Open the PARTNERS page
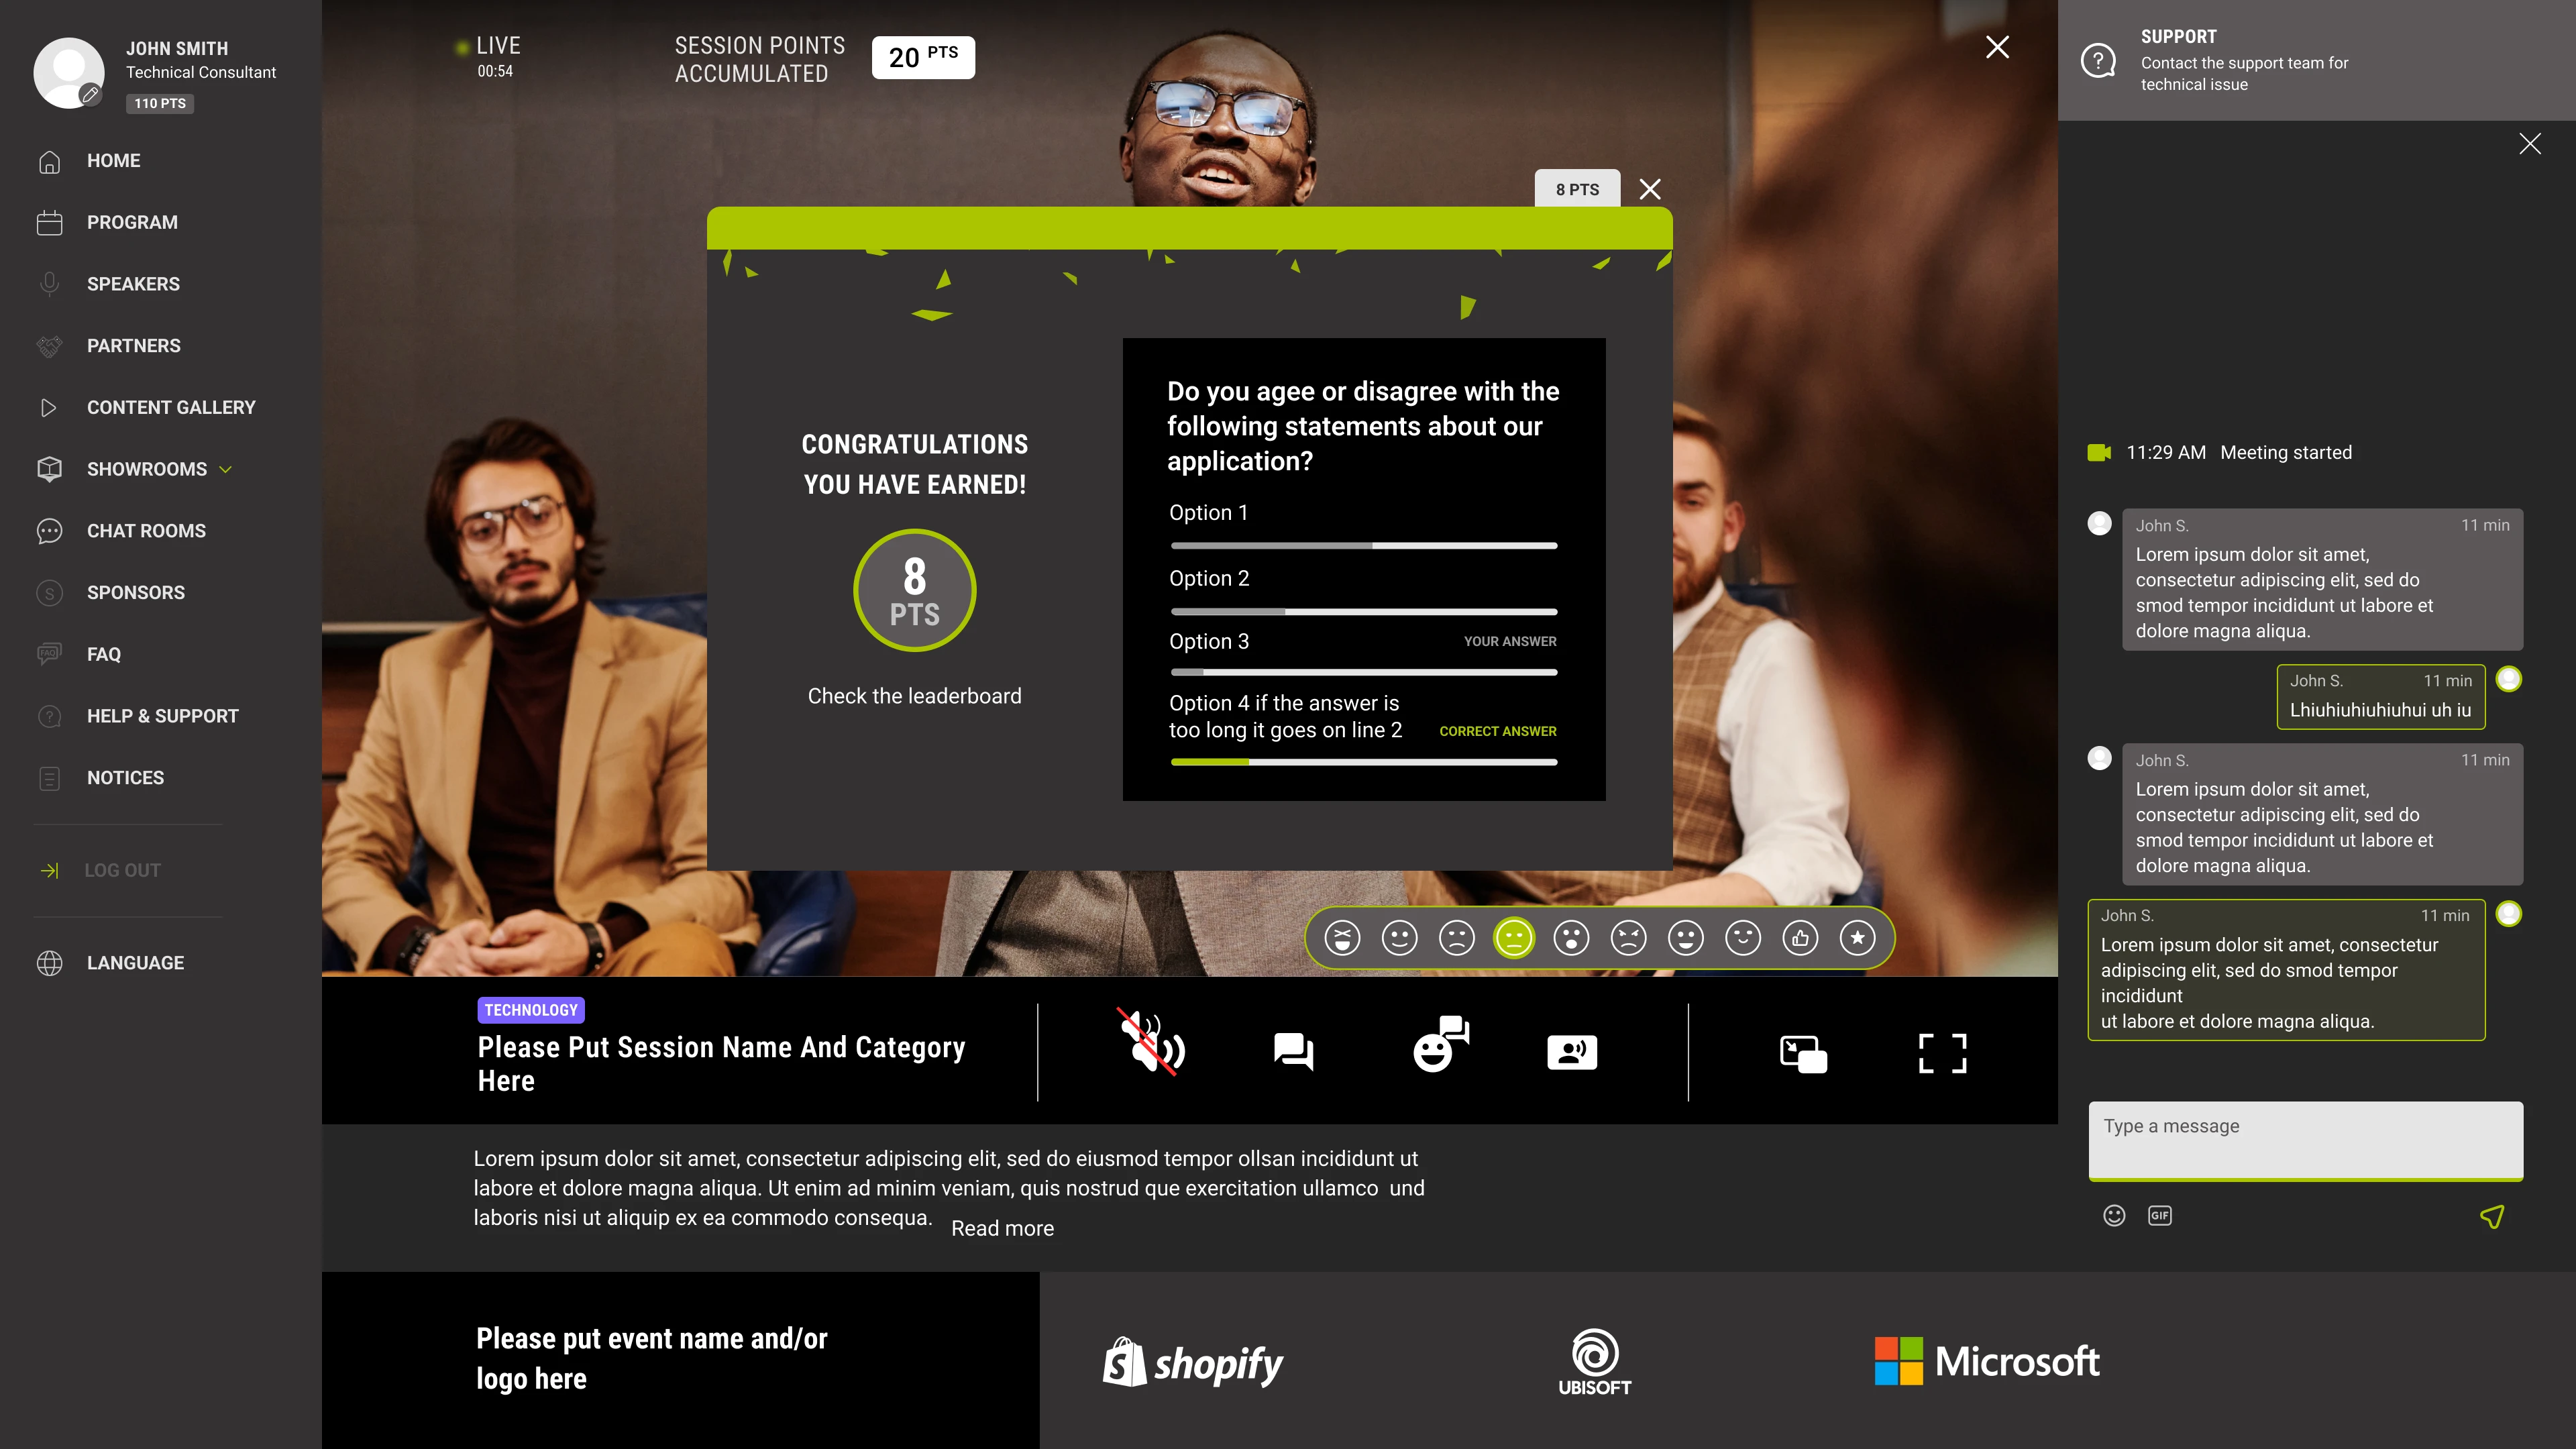Viewport: 2576px width, 1449px height. click(x=133, y=346)
